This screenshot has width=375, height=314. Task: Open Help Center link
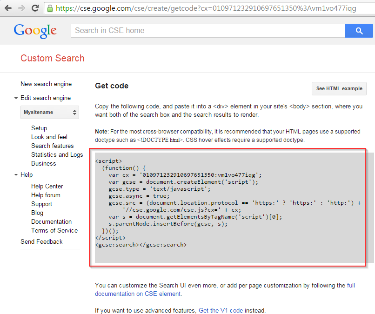click(47, 186)
